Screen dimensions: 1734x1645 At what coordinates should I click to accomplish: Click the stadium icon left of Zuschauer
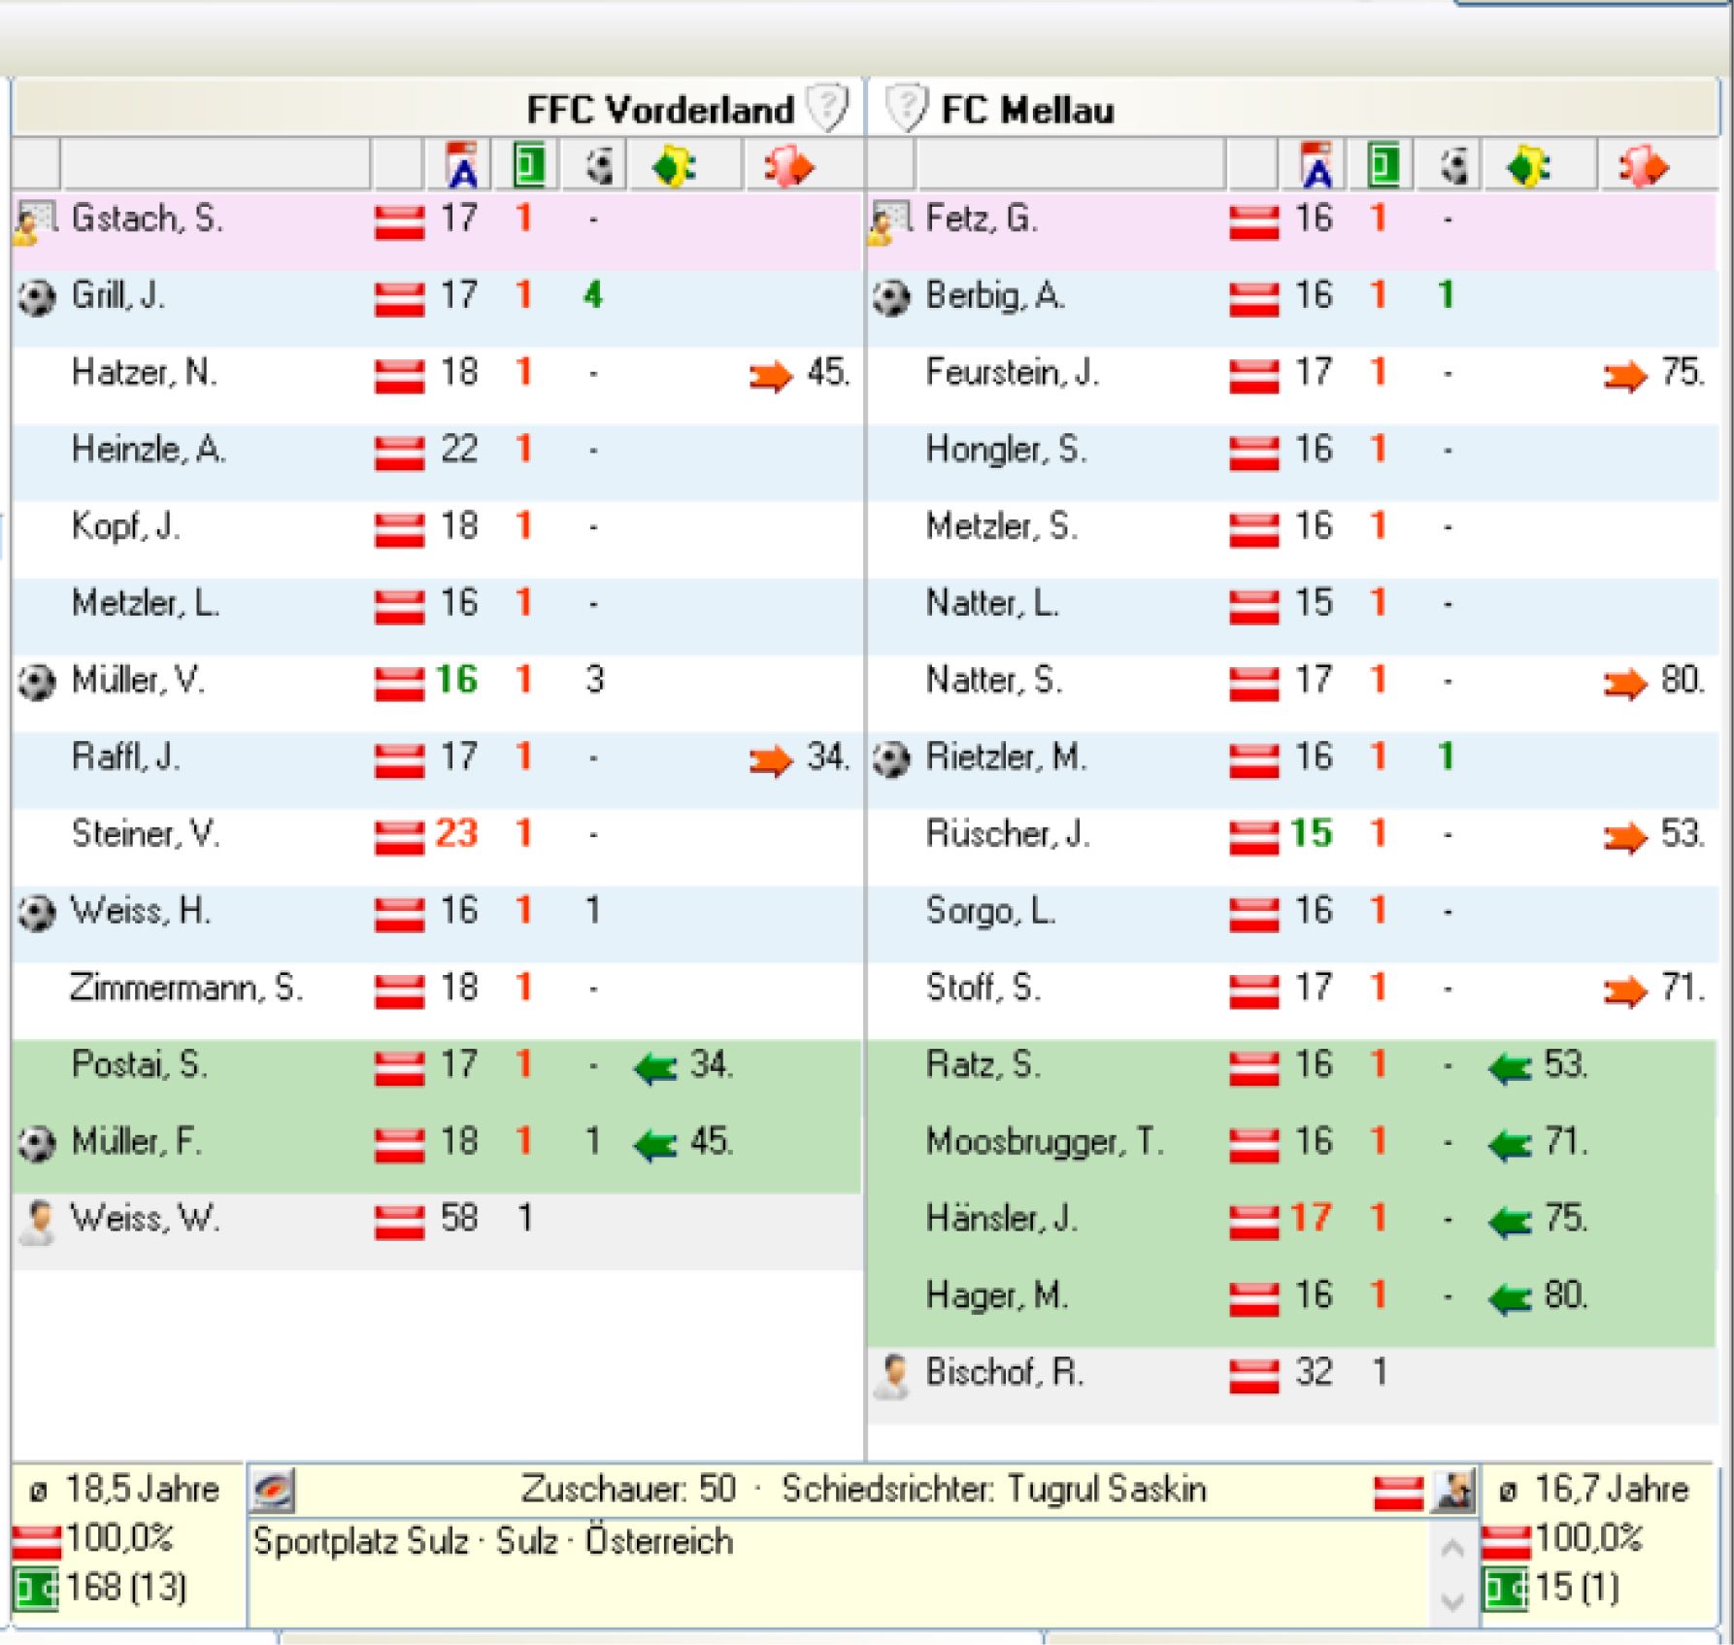pos(273,1491)
